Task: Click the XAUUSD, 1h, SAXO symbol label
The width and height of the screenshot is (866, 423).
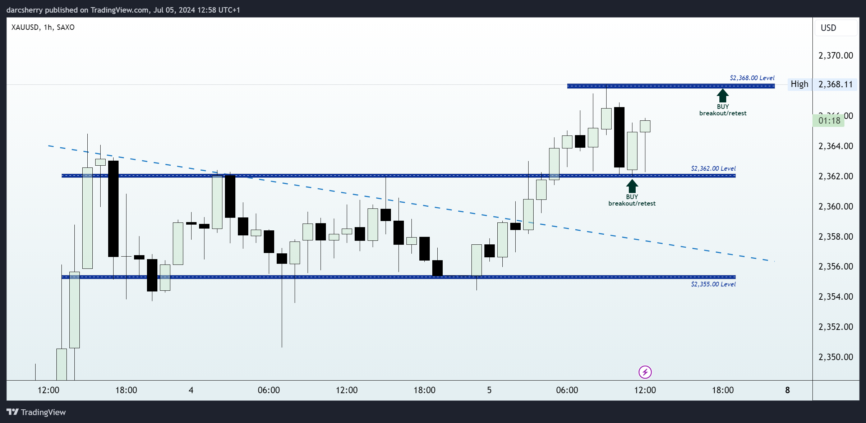Action: tap(43, 27)
